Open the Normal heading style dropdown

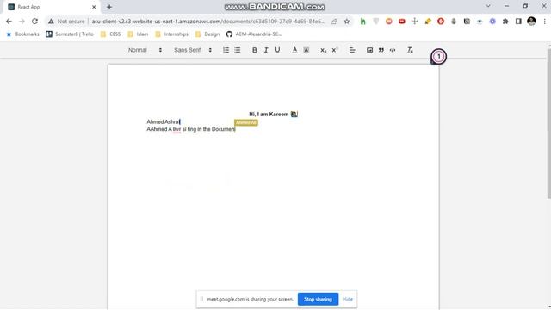click(x=145, y=50)
